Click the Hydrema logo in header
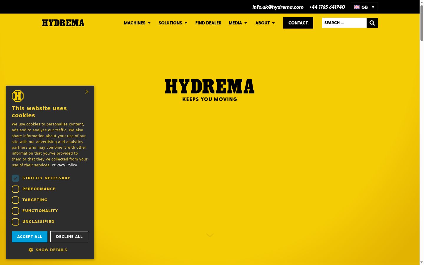Viewport: 424px width, 265px height. (63, 23)
